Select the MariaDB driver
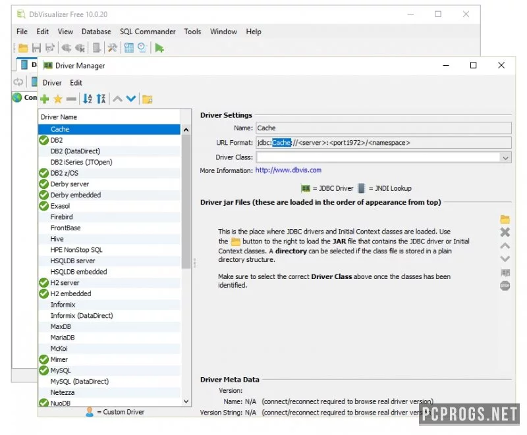The image size is (527, 435). (109, 338)
